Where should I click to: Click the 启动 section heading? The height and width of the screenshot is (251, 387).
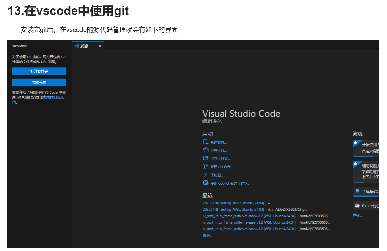click(x=207, y=134)
